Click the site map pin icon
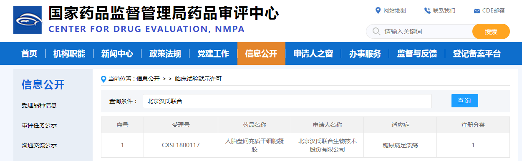Viewport: 522px width, 161px height. coord(378,10)
